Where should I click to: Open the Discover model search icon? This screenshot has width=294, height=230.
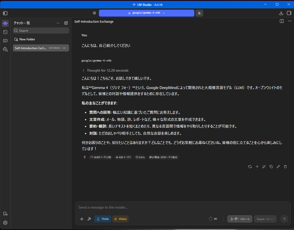click(x=5, y=49)
